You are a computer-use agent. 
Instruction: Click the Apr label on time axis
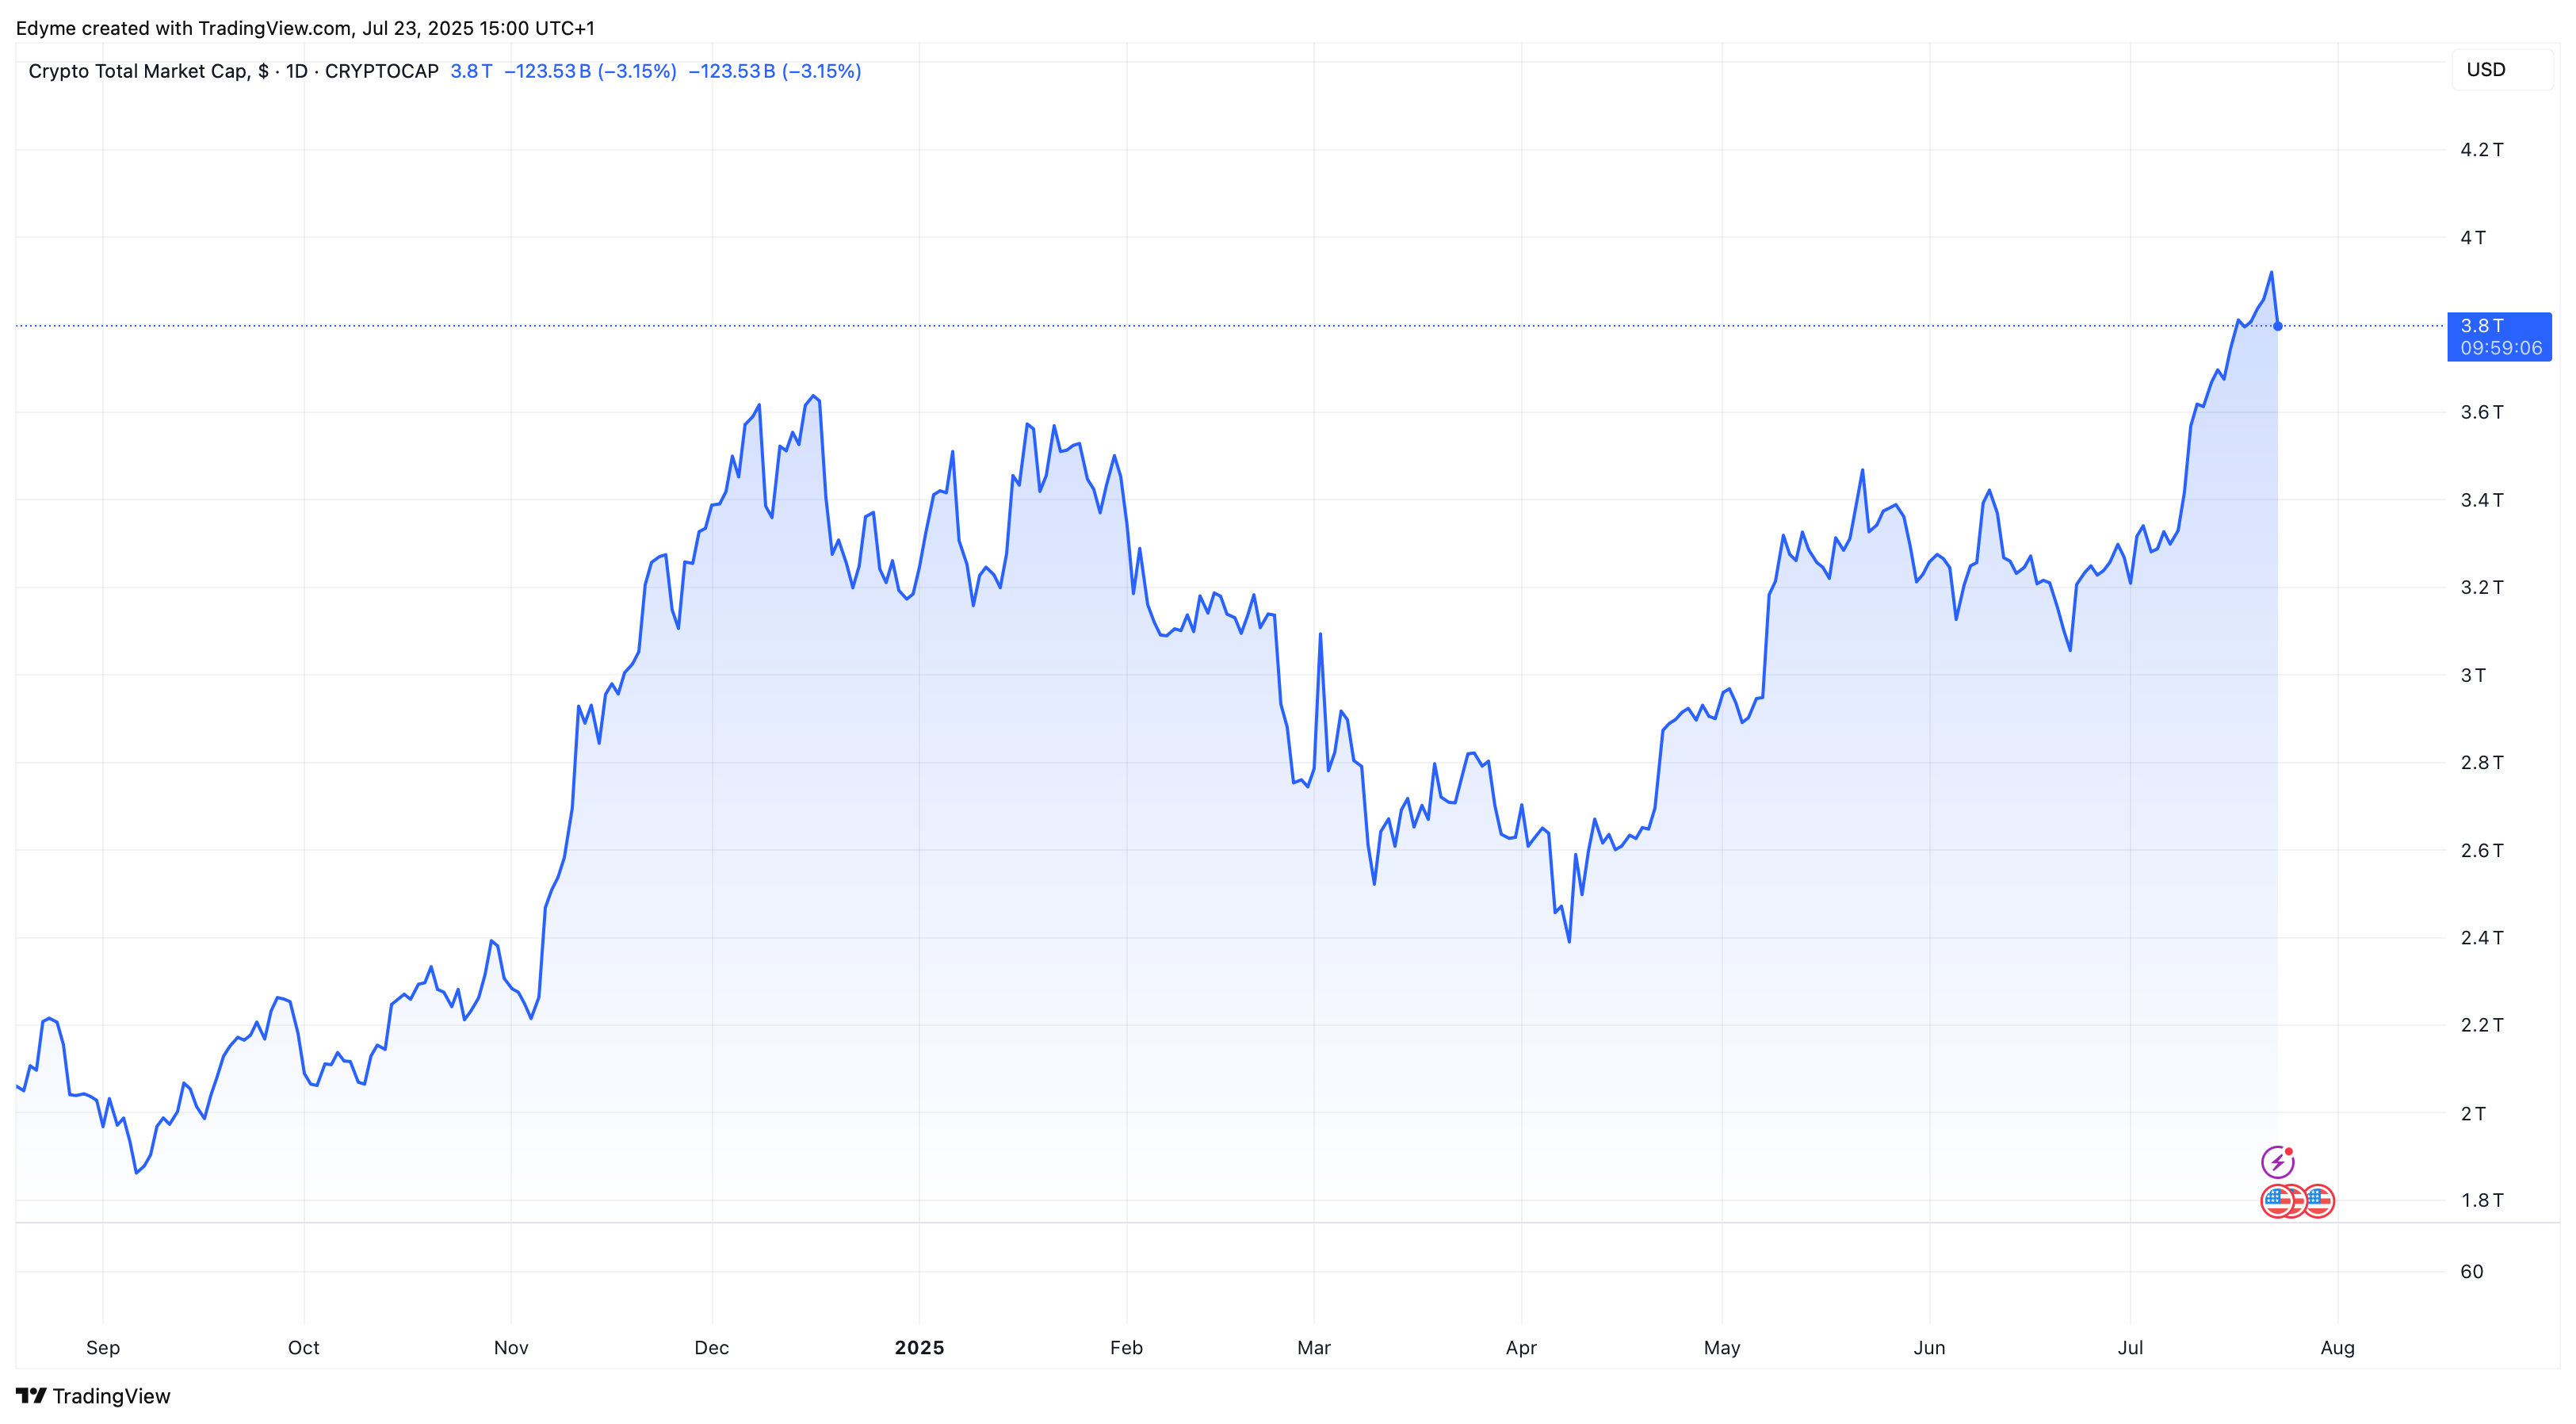(1521, 1348)
